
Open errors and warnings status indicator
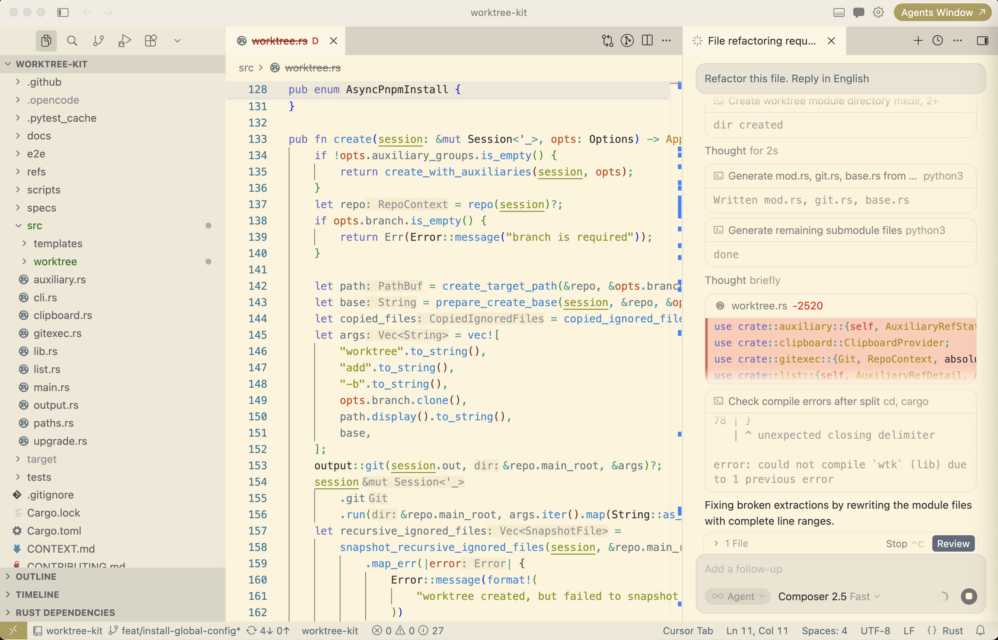[408, 631]
